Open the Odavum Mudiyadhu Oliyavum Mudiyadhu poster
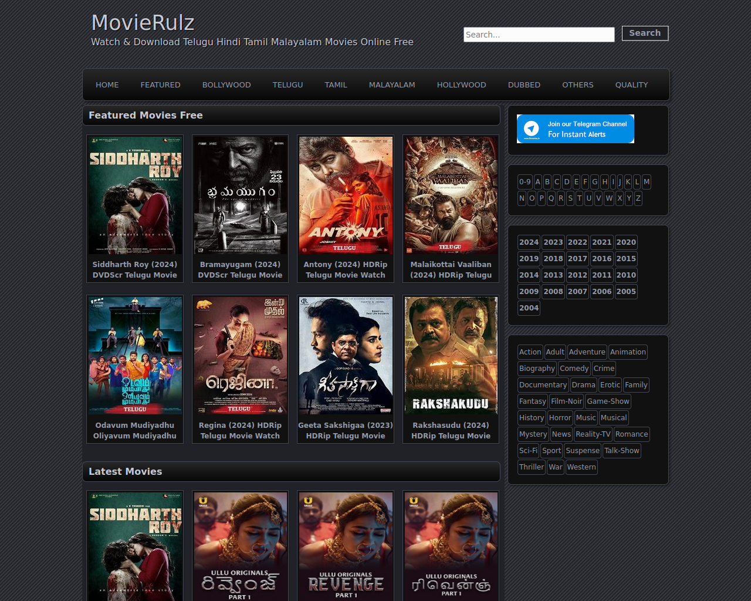751x601 pixels. (x=135, y=356)
